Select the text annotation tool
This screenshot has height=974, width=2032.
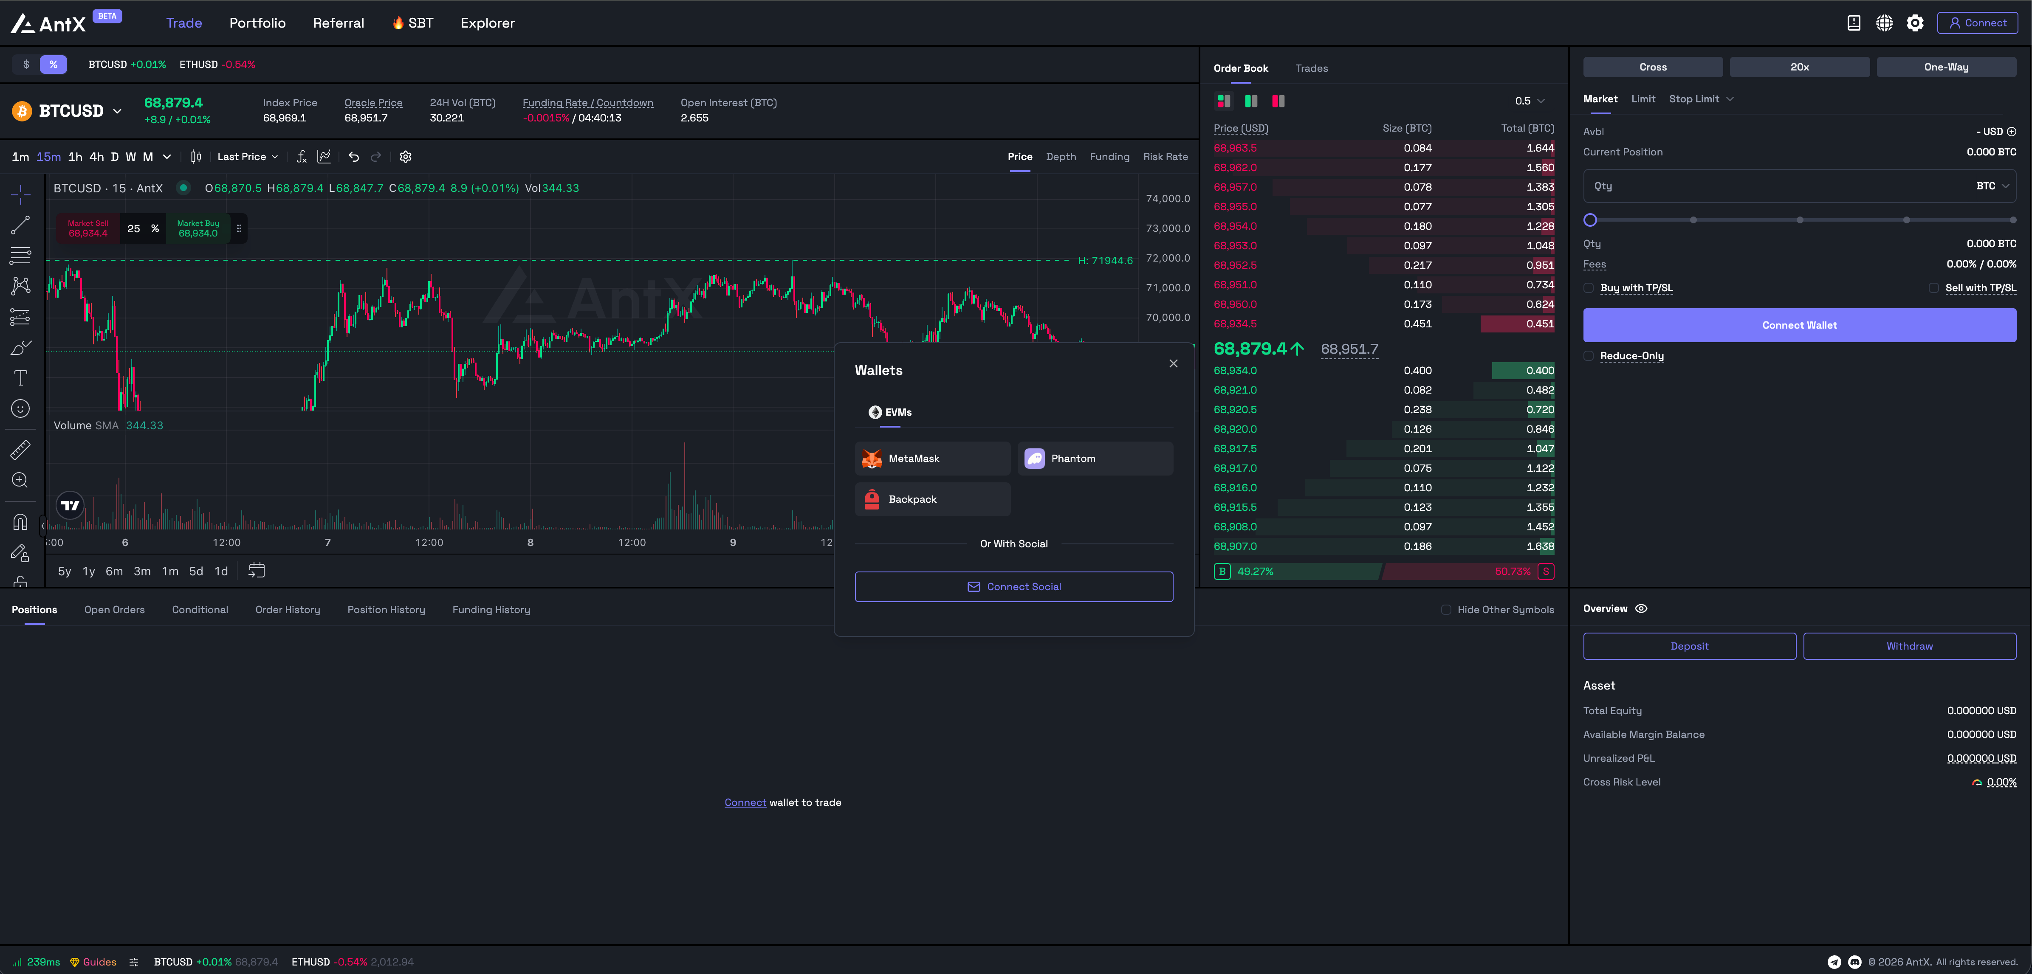20,378
